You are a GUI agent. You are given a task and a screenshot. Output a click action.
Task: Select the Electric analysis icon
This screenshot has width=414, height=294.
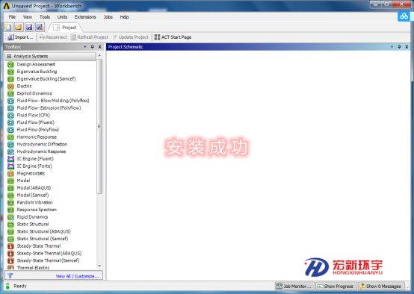[10, 87]
